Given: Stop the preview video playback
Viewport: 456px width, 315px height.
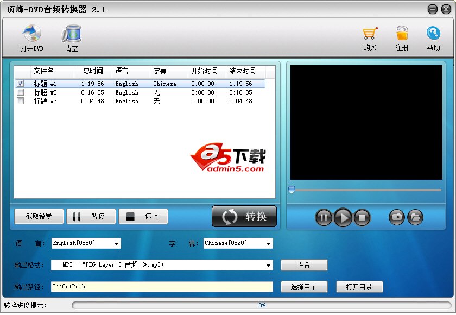Looking at the screenshot, I should [362, 217].
